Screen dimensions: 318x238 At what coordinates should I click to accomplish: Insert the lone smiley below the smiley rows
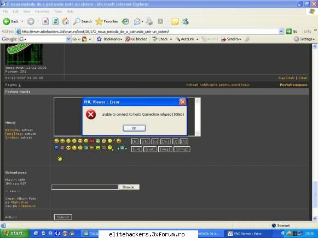click(x=60, y=159)
